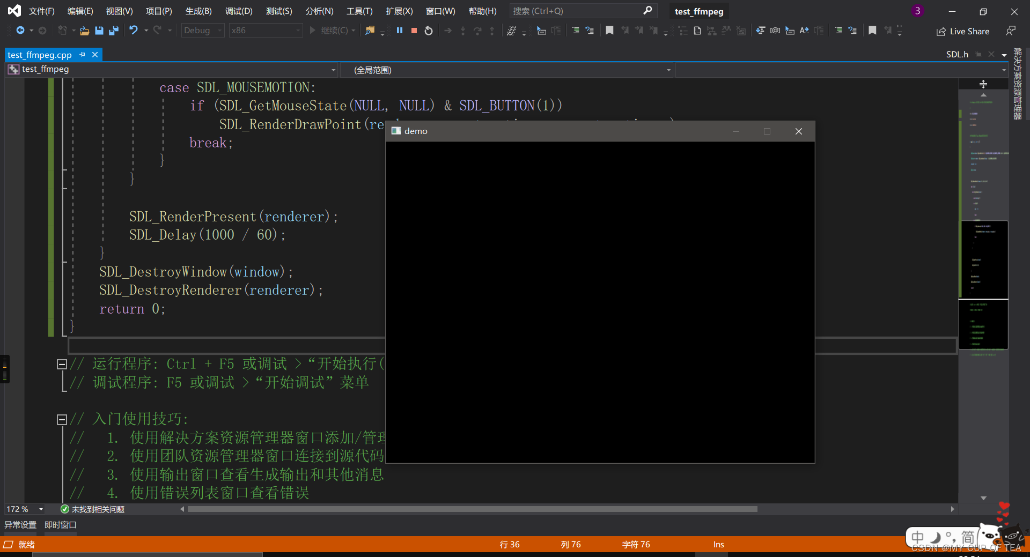Open the undo history dropdown arrow
1030x557 pixels.
[146, 31]
